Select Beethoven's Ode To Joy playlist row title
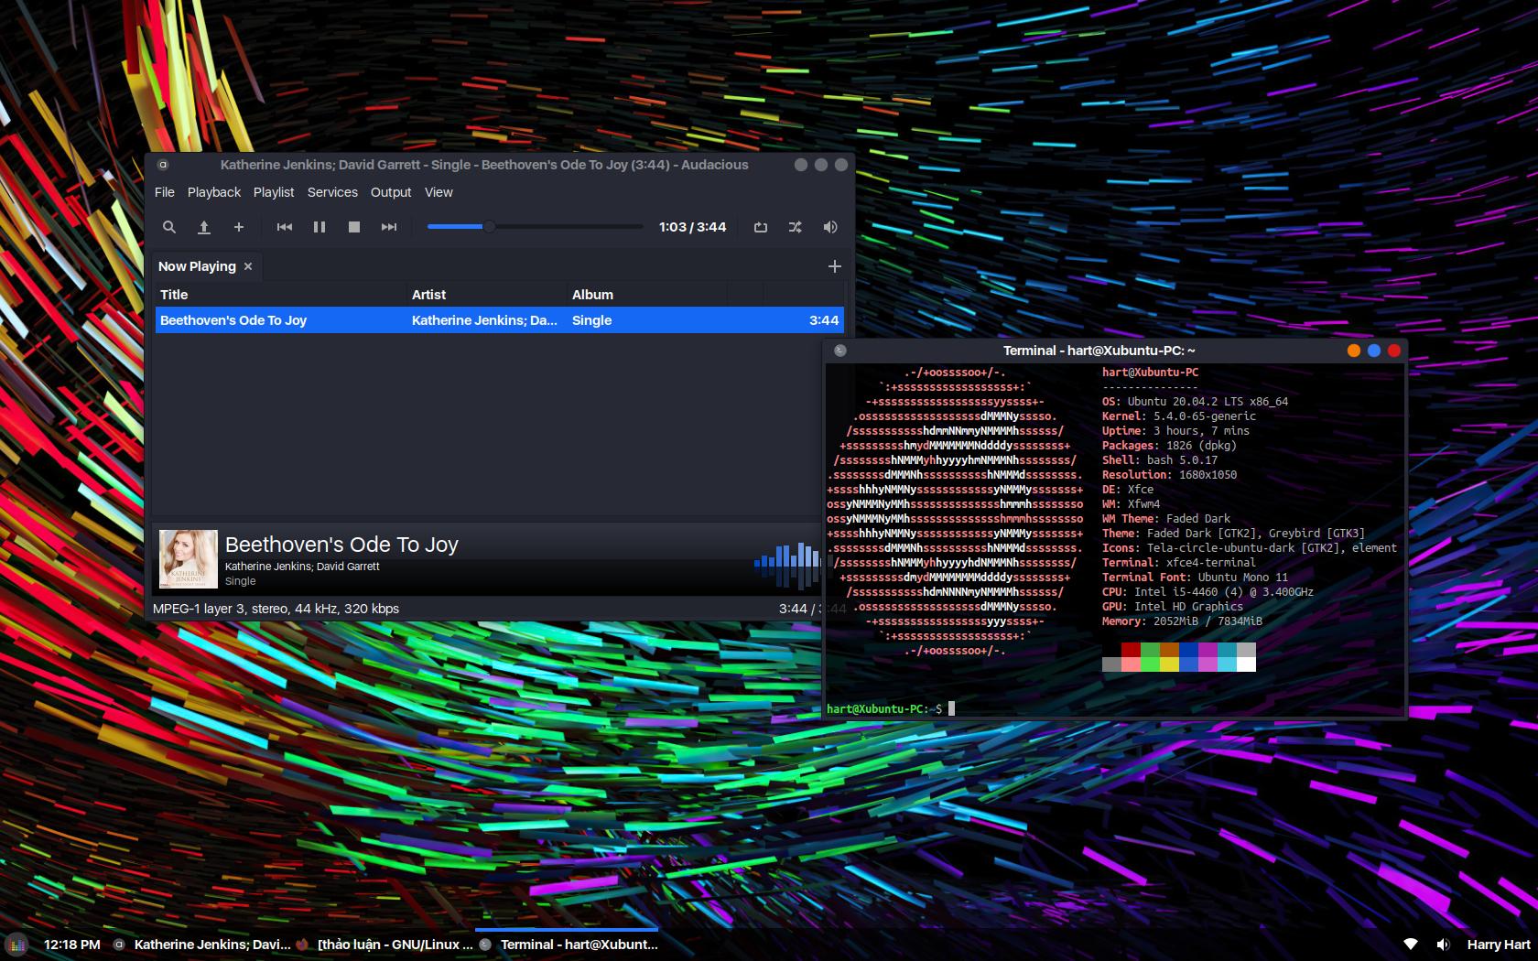 pos(233,320)
